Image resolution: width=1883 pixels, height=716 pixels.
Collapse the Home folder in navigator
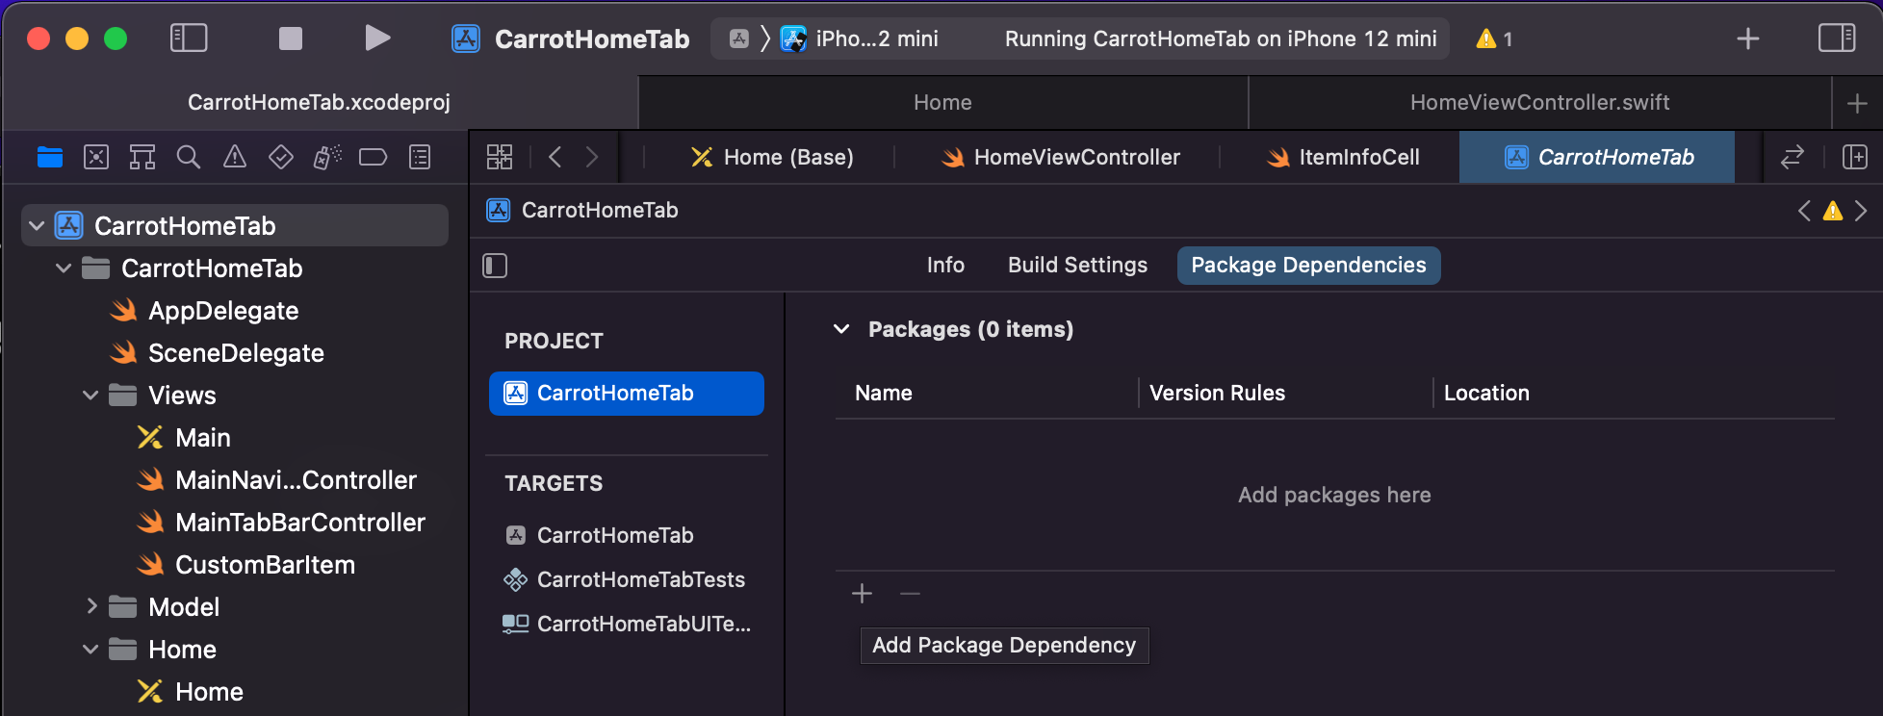90,650
